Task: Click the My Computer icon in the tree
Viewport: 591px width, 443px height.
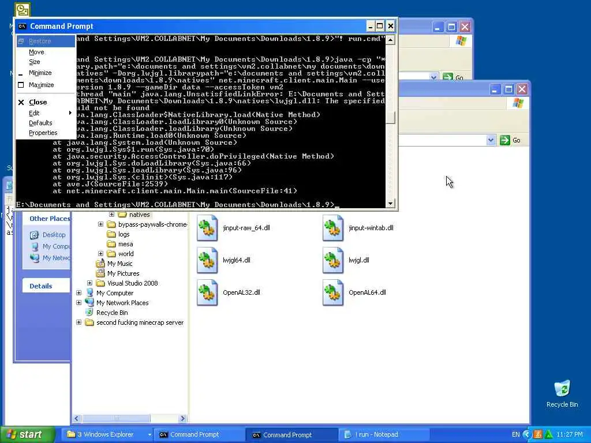Action: (x=89, y=292)
